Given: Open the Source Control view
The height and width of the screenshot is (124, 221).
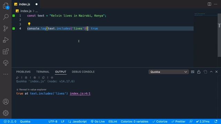Looking at the screenshot, I should (x=6, y=28).
